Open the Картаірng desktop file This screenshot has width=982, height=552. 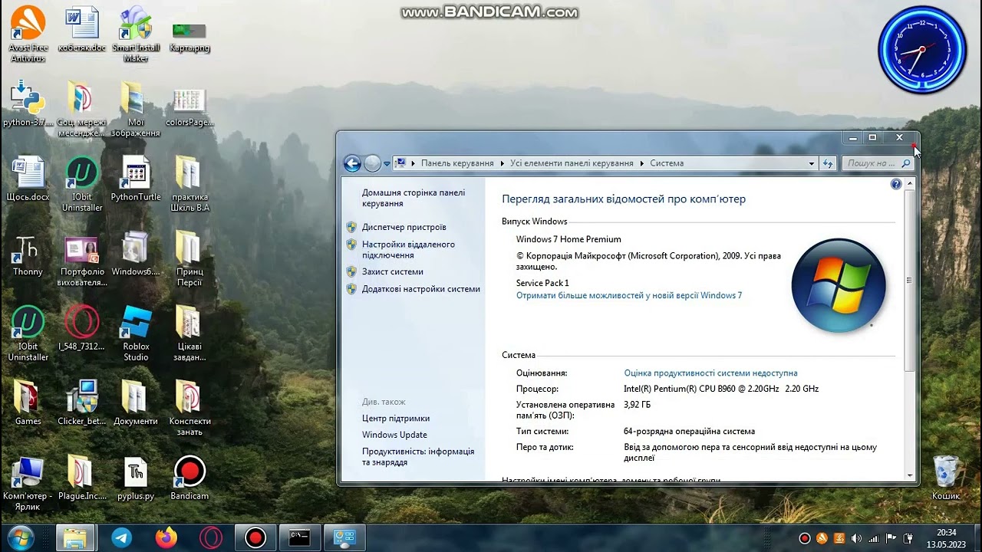coord(189,34)
